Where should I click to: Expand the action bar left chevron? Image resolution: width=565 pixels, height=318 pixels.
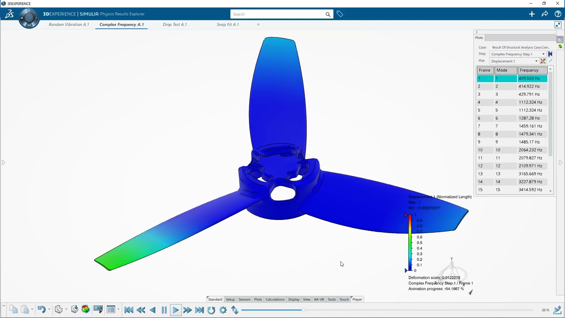[x=4, y=306]
